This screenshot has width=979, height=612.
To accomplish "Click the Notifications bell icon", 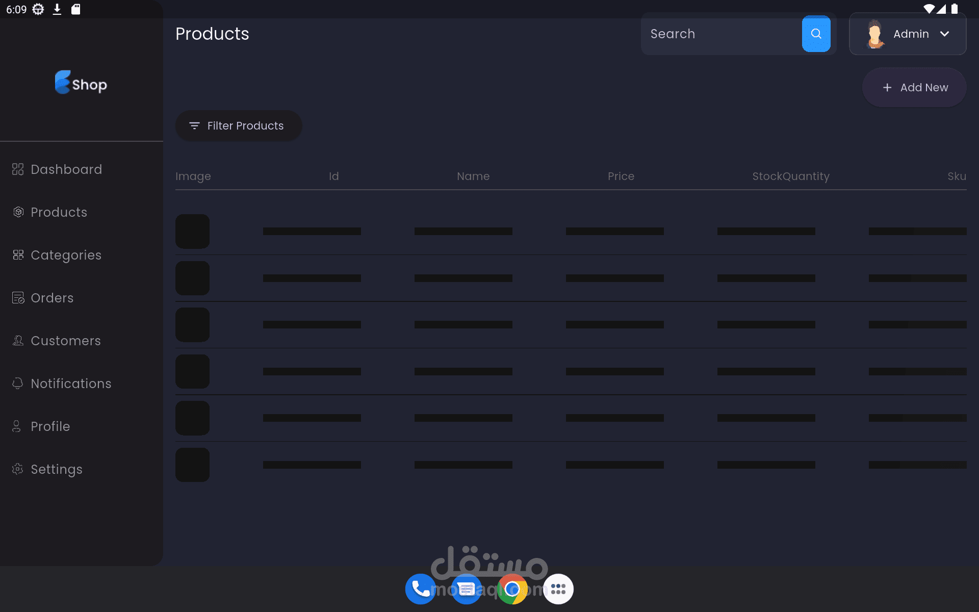I will [18, 384].
